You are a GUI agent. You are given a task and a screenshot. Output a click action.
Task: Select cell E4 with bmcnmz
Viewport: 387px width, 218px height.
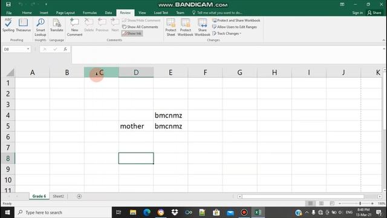coord(171,115)
